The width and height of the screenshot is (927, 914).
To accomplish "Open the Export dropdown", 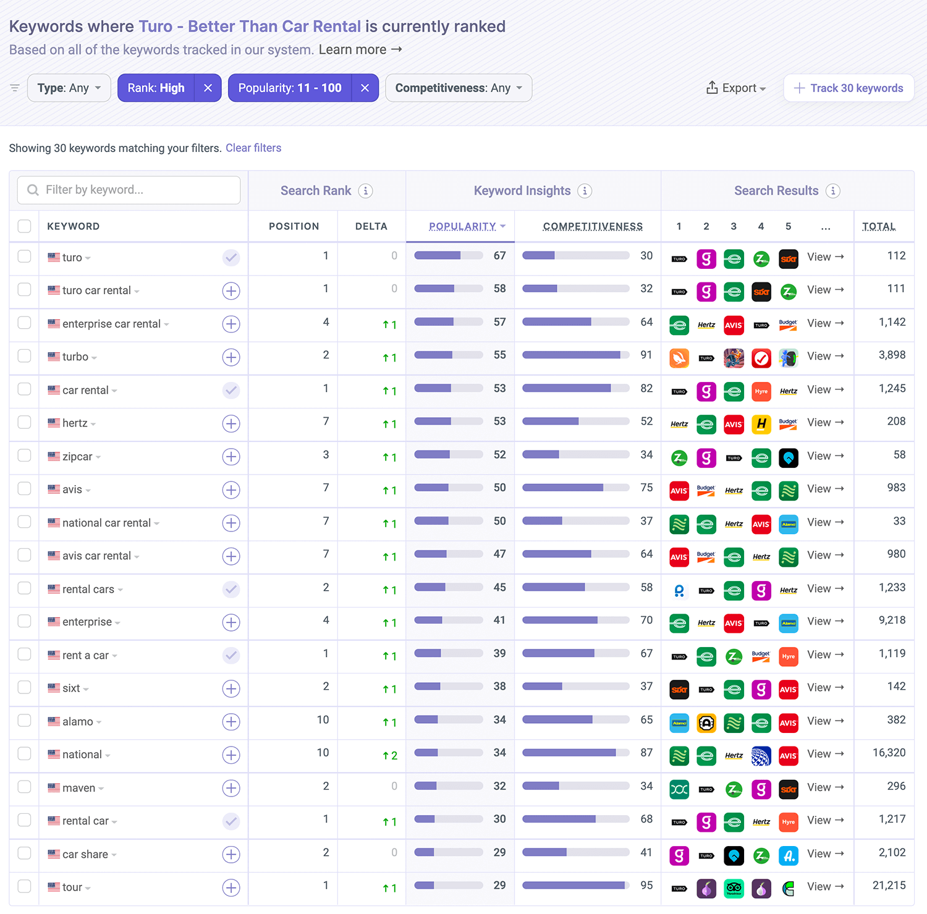I will coord(736,88).
